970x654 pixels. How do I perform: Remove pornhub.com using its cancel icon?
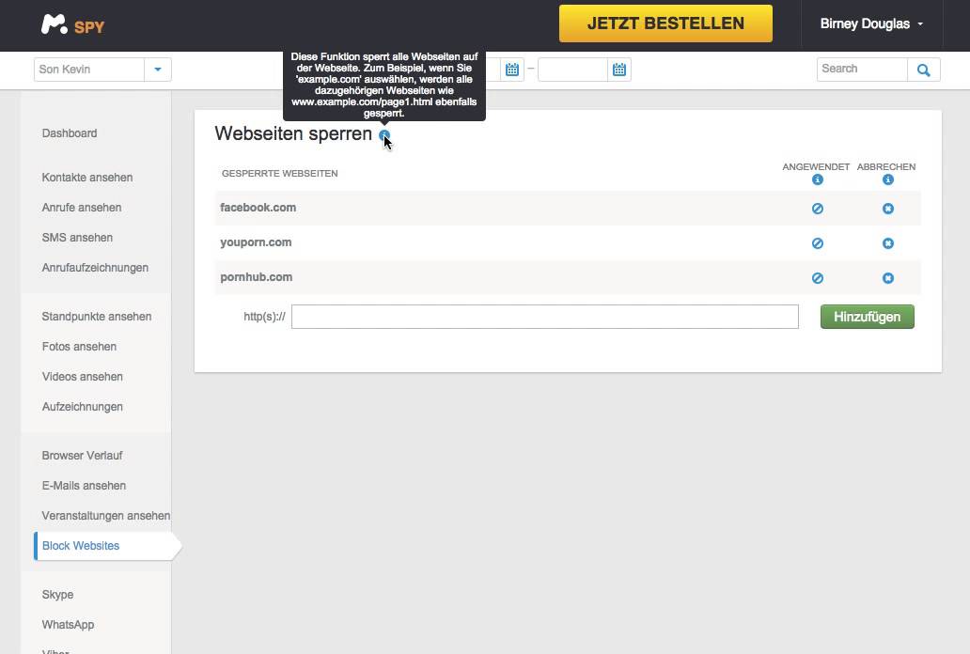887,278
